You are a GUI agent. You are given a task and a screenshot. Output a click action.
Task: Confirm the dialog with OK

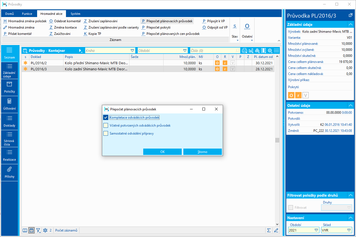tap(162, 152)
